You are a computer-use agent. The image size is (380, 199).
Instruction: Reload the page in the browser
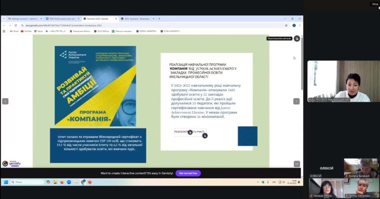coord(16,25)
